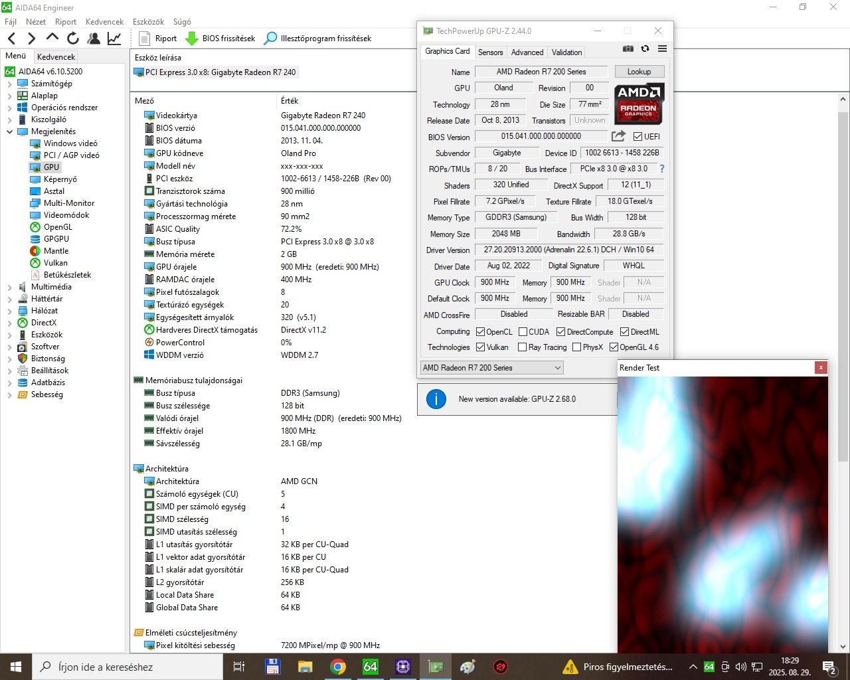Switch to the Validation tab in GPU-Z
This screenshot has height=680, width=850.
click(x=566, y=52)
